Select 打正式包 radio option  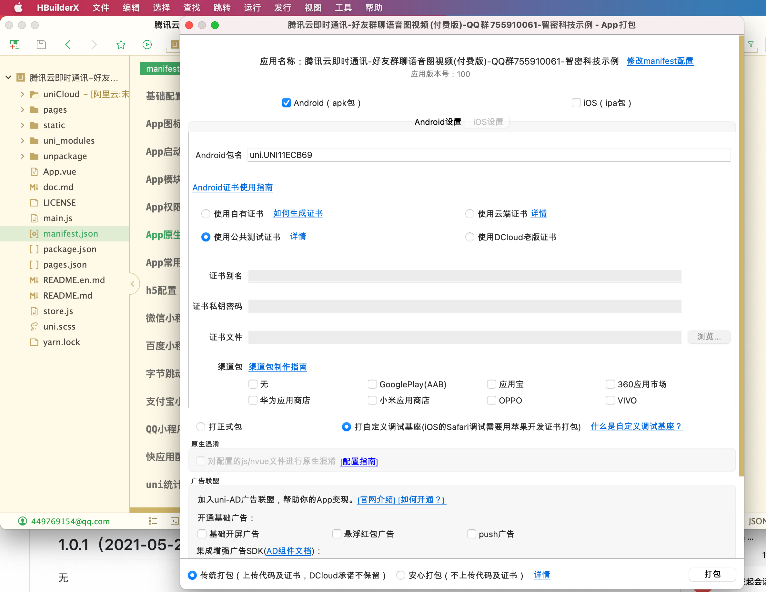click(x=201, y=427)
